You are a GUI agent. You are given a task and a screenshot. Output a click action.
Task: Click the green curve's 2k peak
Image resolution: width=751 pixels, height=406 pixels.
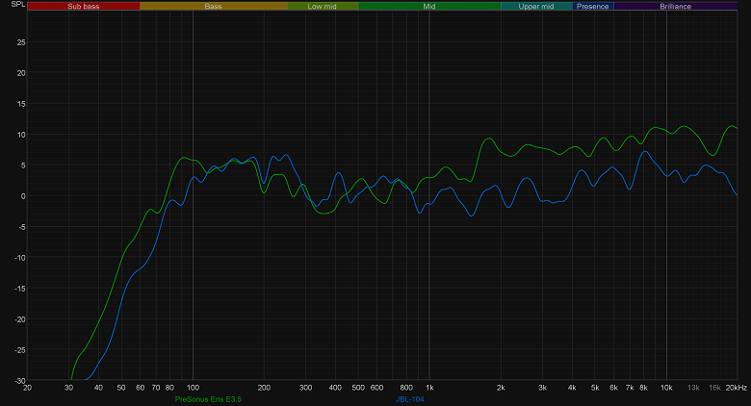tap(488, 139)
